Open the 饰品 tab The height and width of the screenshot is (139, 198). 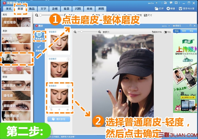(x=32, y=9)
